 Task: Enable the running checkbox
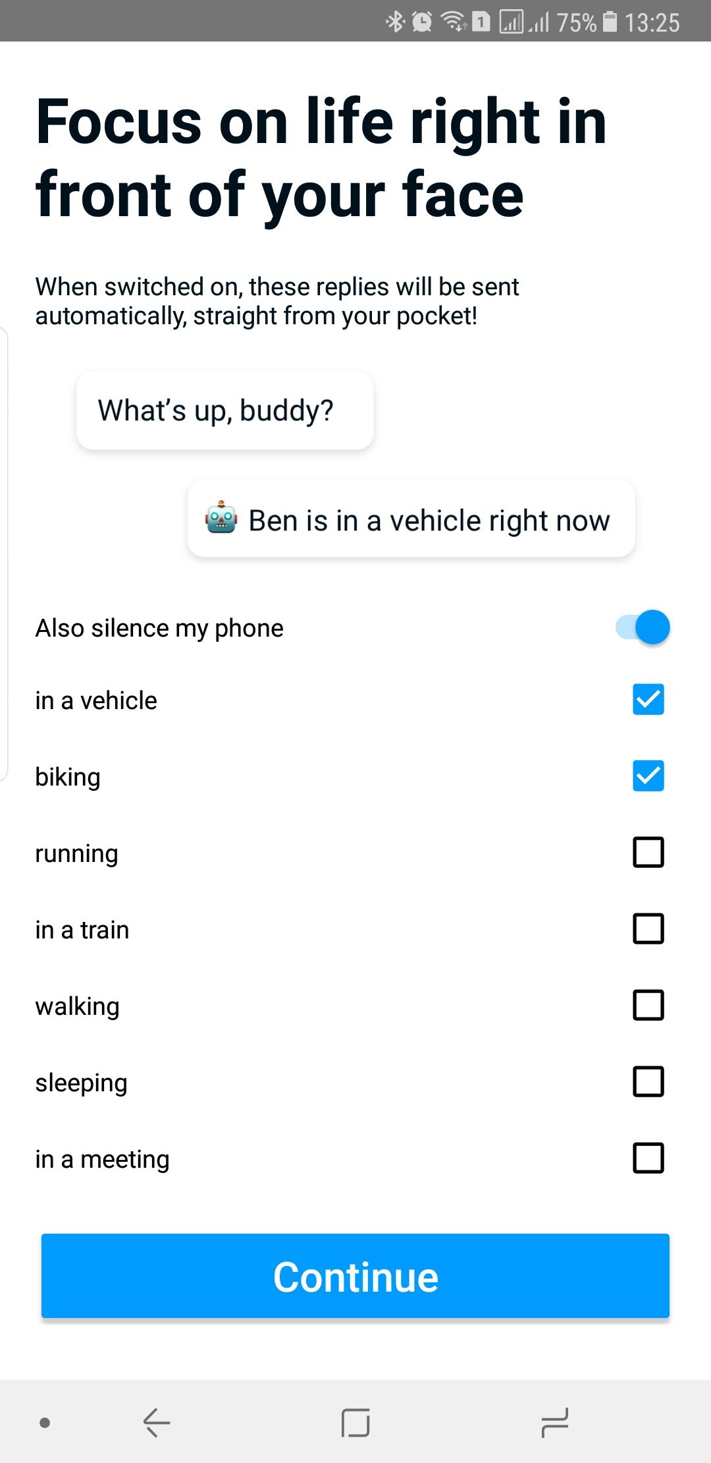[648, 852]
